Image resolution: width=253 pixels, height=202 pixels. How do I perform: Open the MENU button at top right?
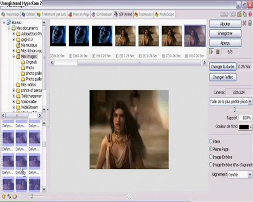224,14
